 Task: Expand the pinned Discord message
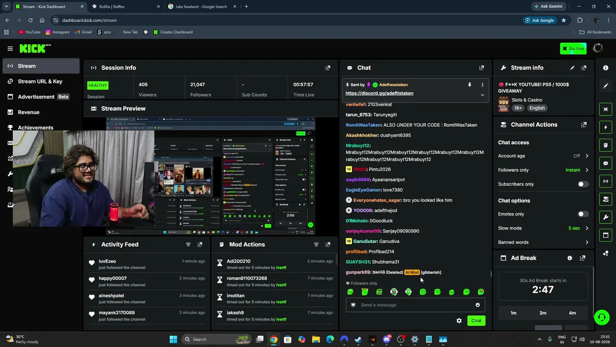[482, 95]
